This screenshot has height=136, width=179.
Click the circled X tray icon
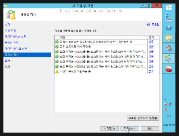click(169, 116)
